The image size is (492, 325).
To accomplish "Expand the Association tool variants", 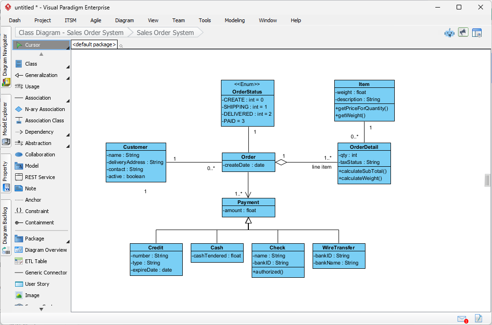I will click(69, 101).
